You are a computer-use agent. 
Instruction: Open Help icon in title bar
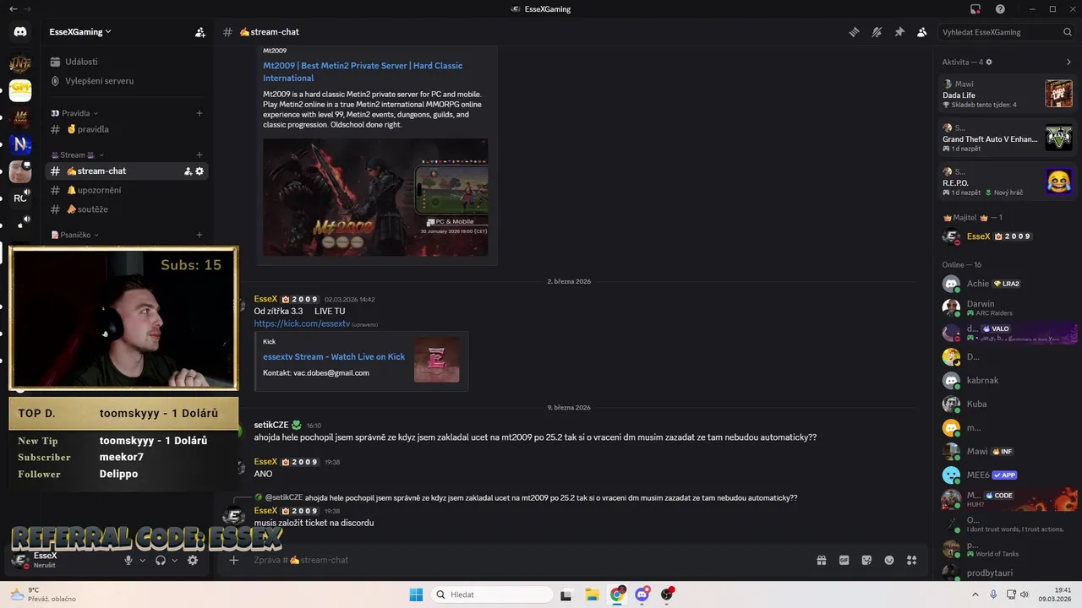[x=1001, y=9]
